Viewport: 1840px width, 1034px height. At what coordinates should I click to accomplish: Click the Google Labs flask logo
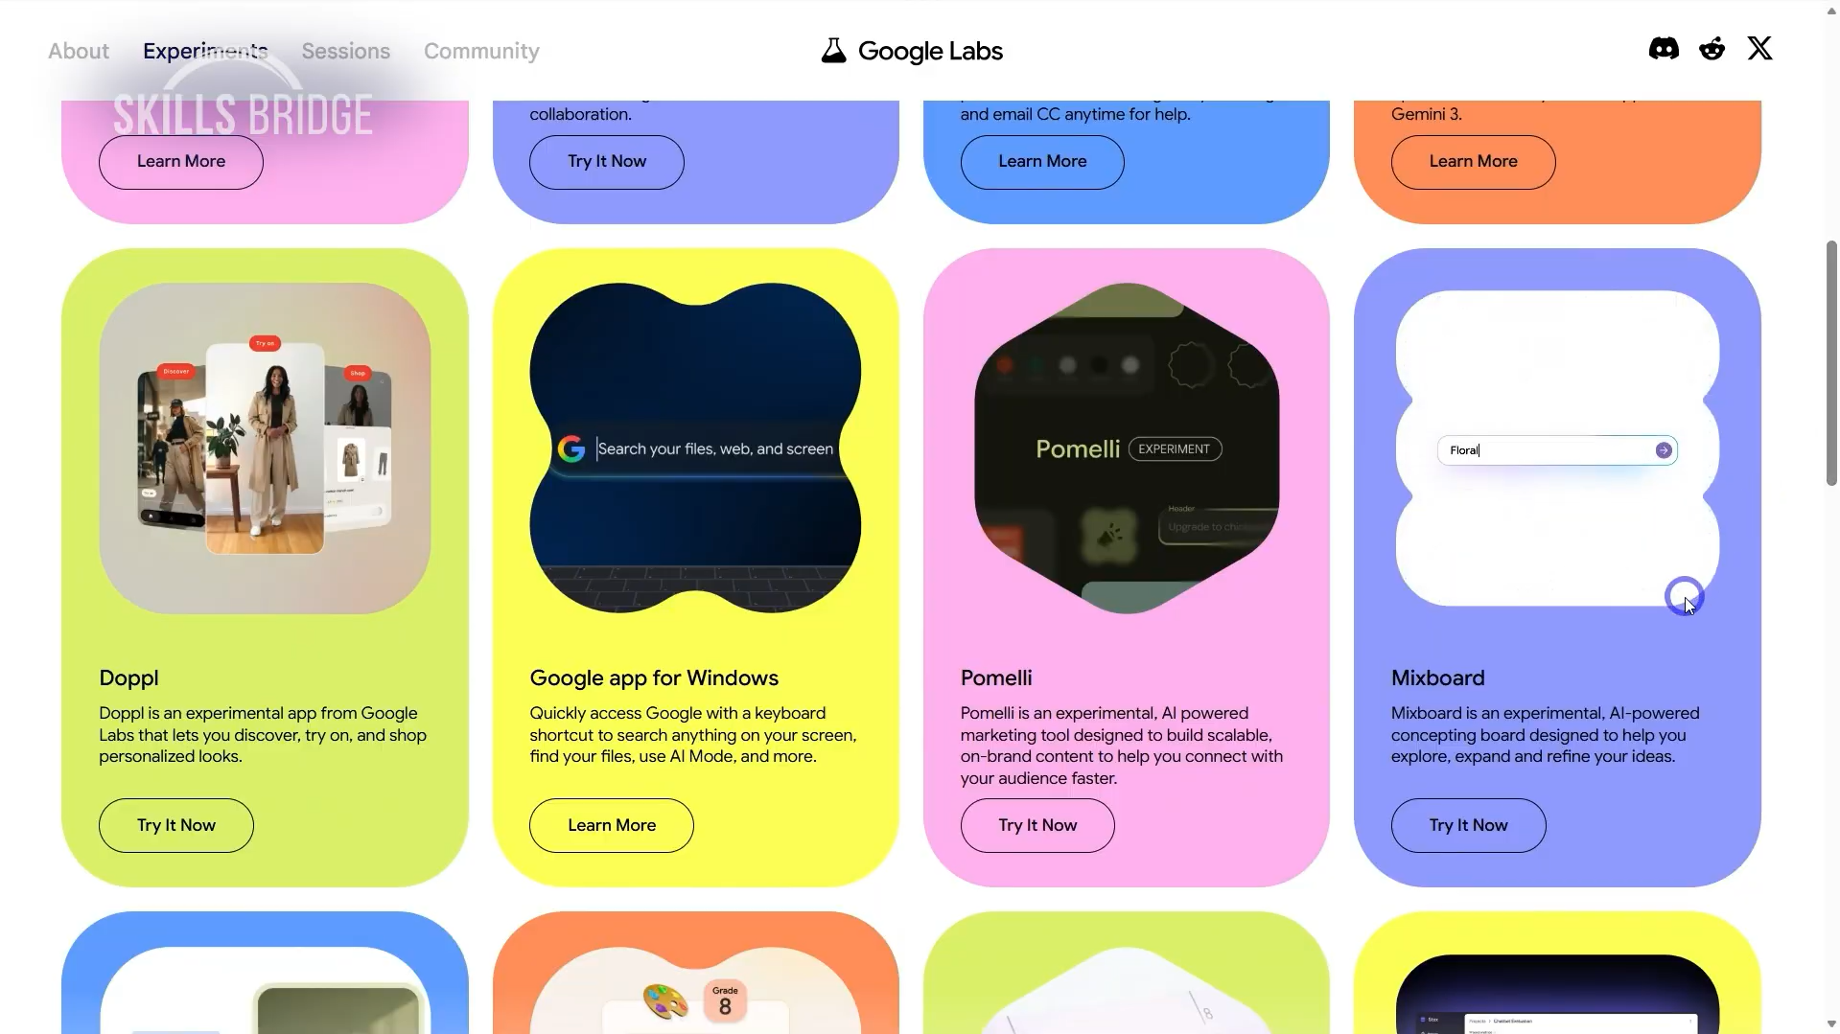[x=833, y=51]
